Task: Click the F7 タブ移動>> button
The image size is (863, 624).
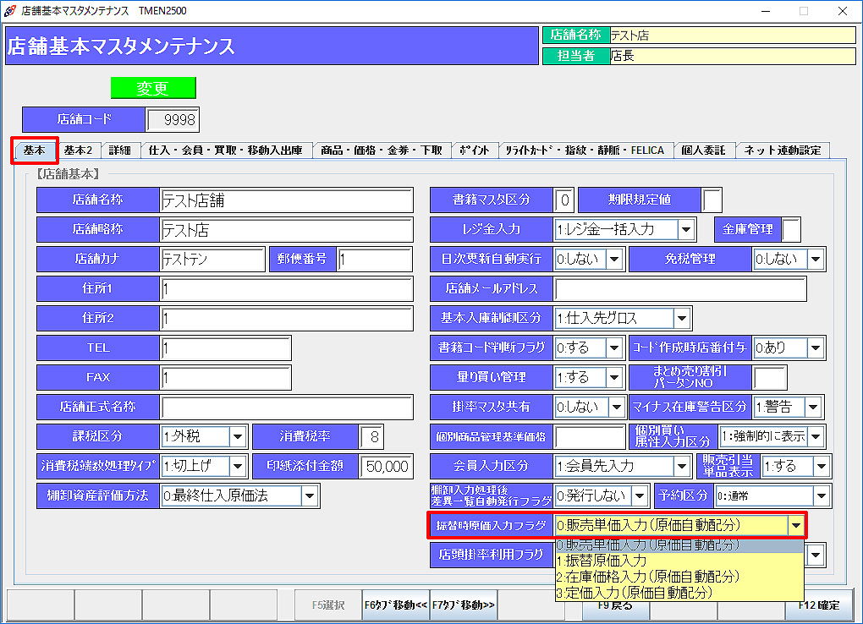Action: pyautogui.click(x=464, y=605)
